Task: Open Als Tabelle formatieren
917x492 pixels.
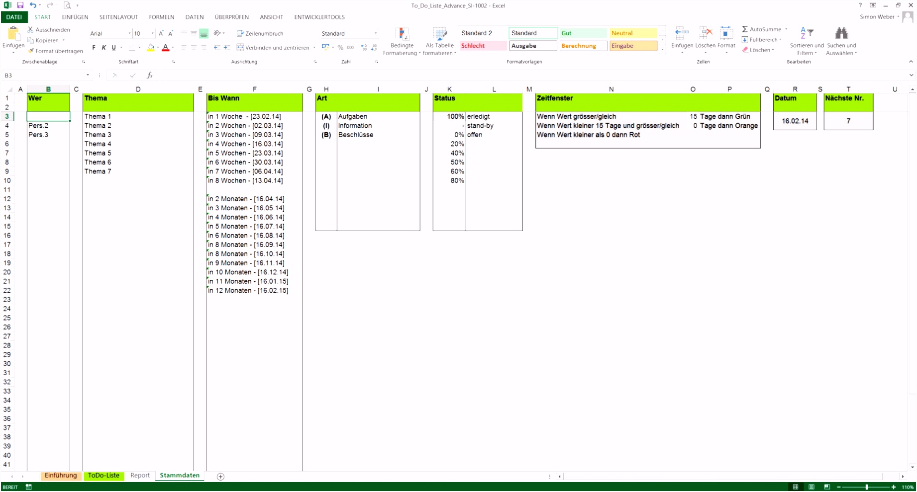Action: pos(440,41)
